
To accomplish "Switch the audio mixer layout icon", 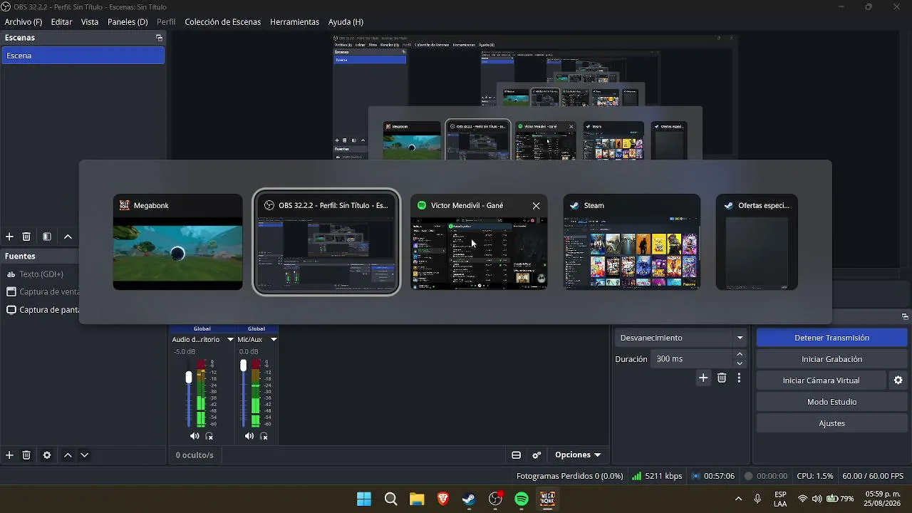I will point(517,455).
